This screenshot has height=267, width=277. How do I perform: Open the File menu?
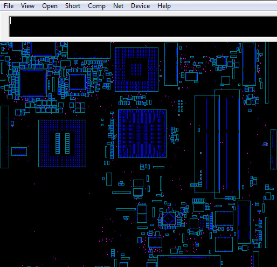click(x=9, y=6)
